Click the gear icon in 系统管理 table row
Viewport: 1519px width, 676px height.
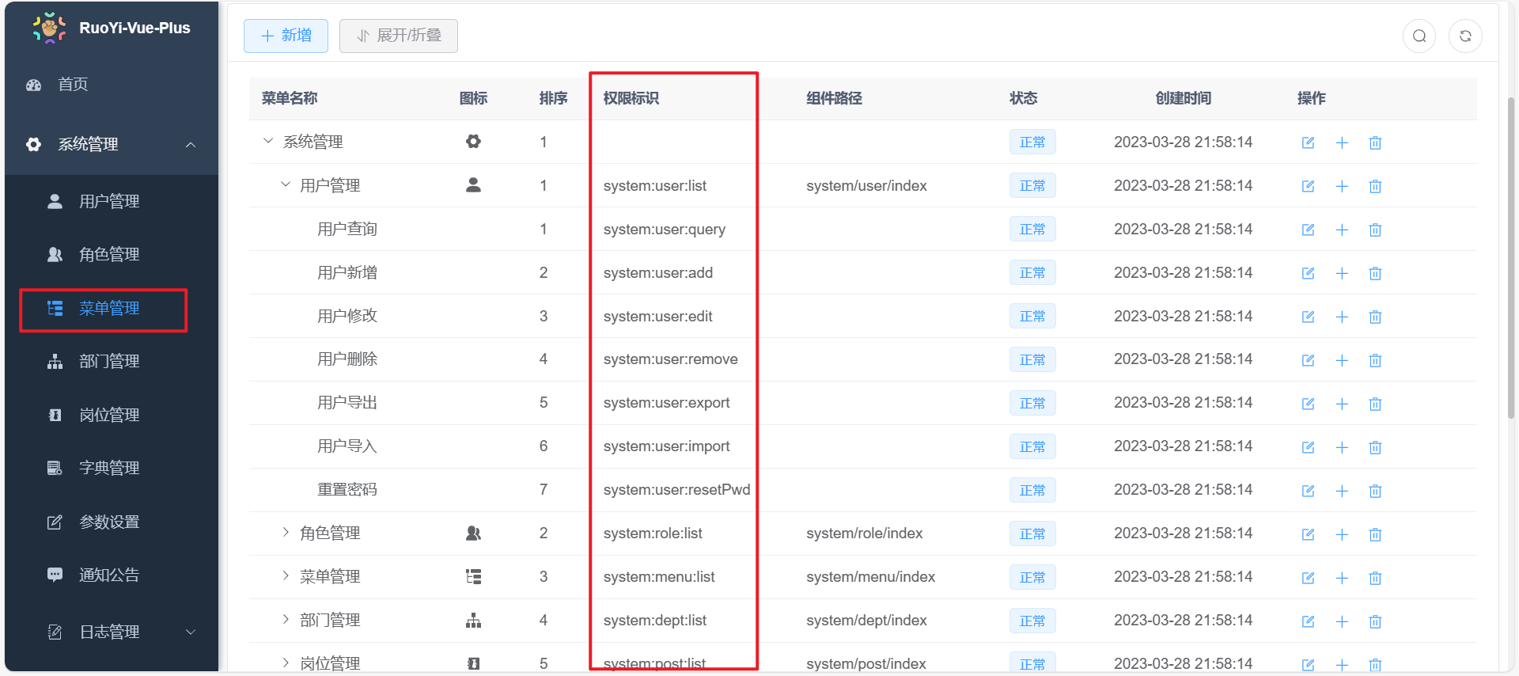coord(473,142)
